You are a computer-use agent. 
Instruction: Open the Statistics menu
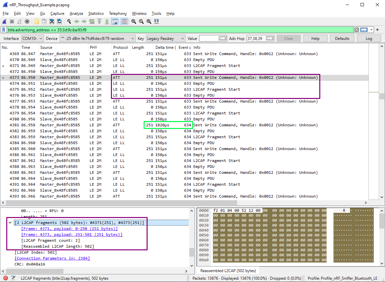[96, 14]
